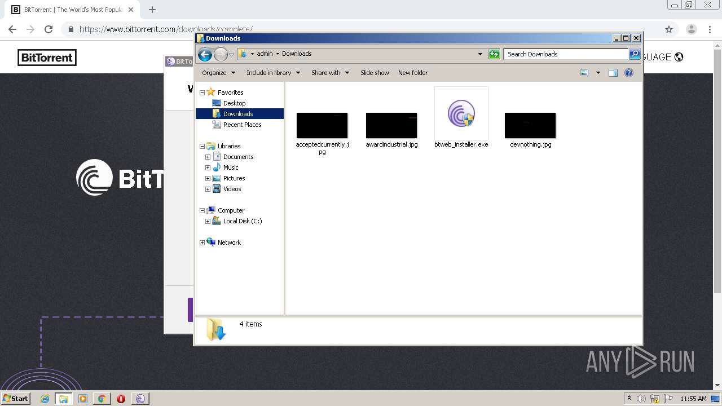The width and height of the screenshot is (722, 406).
Task: Select the Documents library
Action: [x=238, y=157]
